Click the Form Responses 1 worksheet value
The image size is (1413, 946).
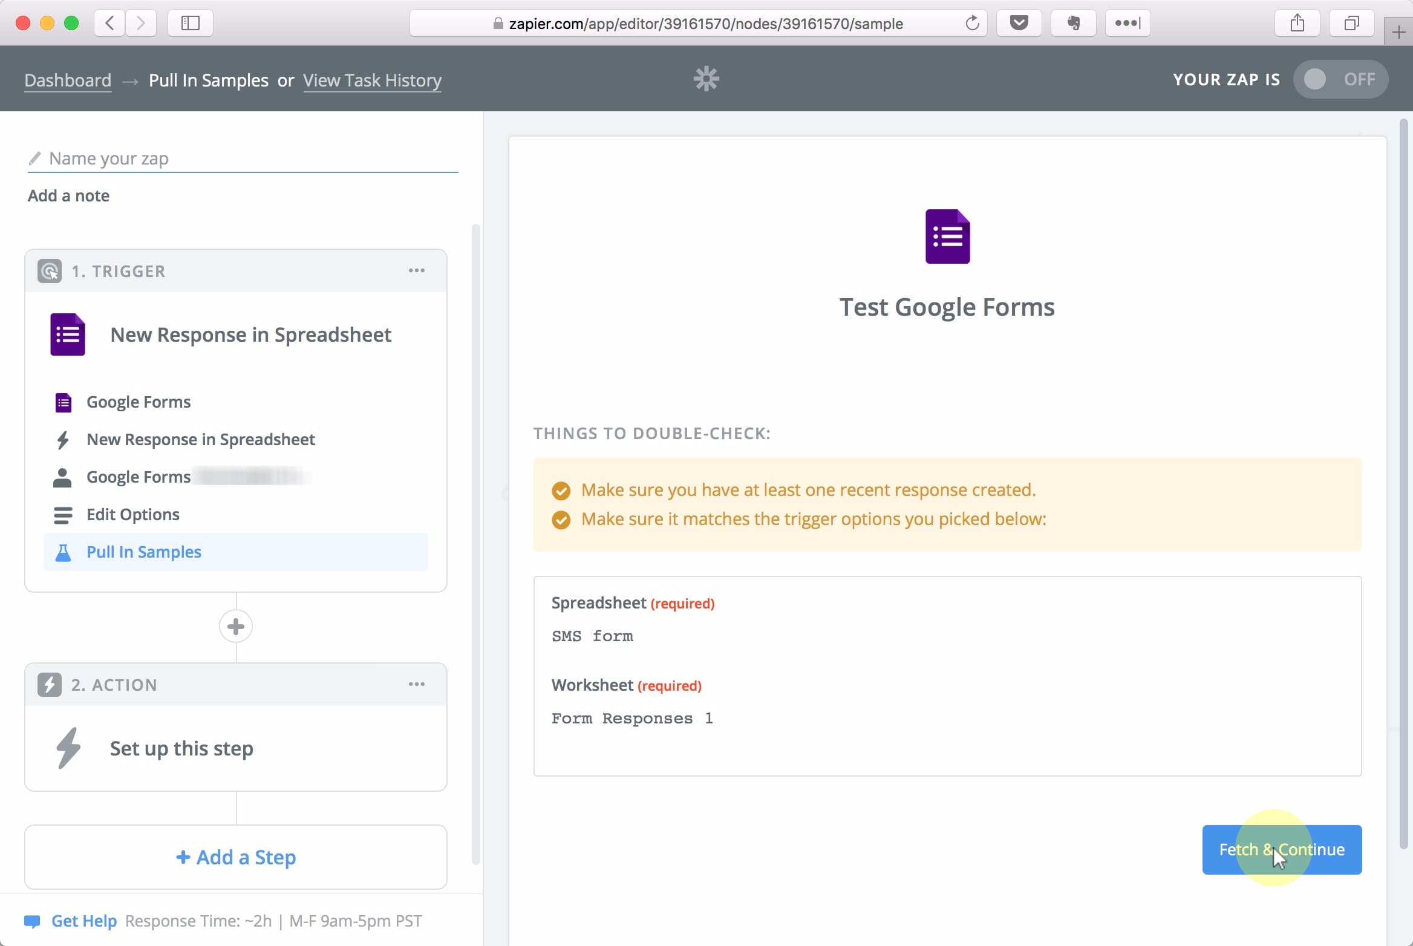632,719
